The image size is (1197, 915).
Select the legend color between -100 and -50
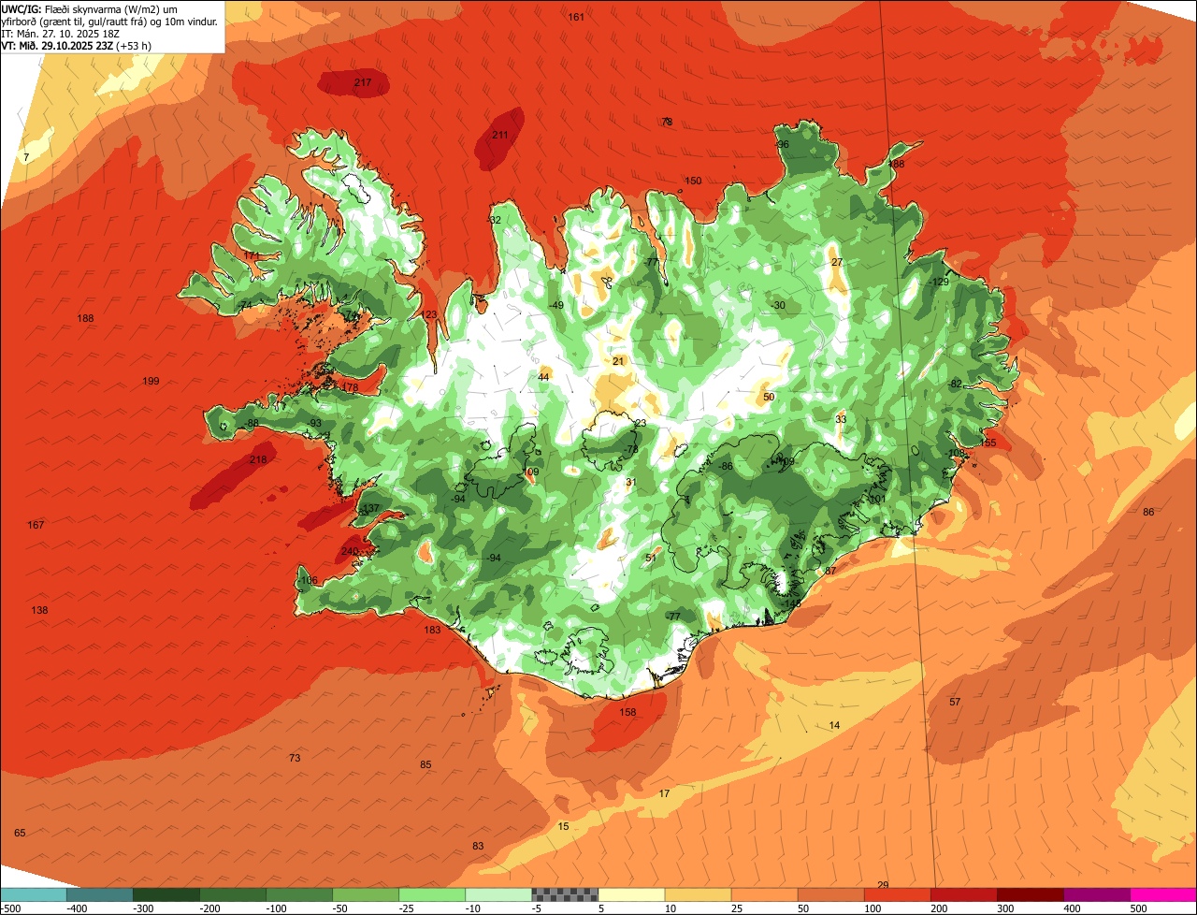click(x=299, y=894)
